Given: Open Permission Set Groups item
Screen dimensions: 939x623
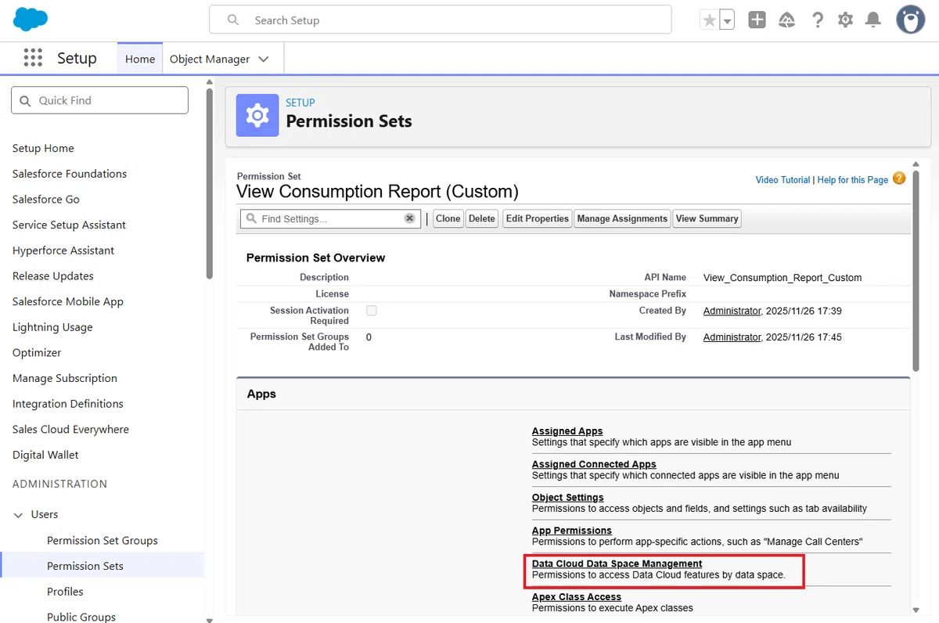Looking at the screenshot, I should tap(103, 540).
